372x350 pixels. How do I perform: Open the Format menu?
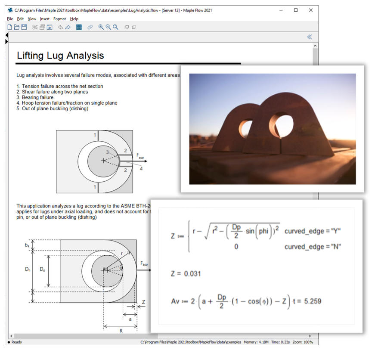59,19
